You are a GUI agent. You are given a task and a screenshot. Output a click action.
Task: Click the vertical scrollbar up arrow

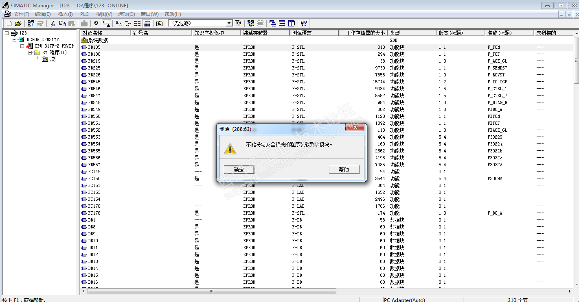point(576,33)
